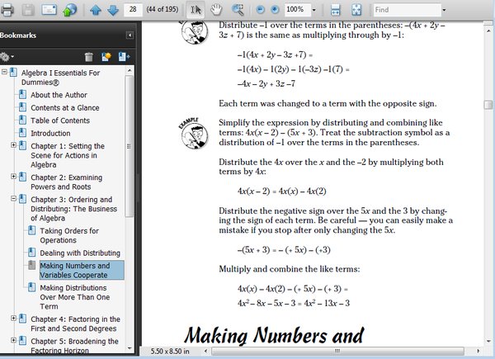Click the new bookmark icon
495x359 pixels.
(106, 57)
